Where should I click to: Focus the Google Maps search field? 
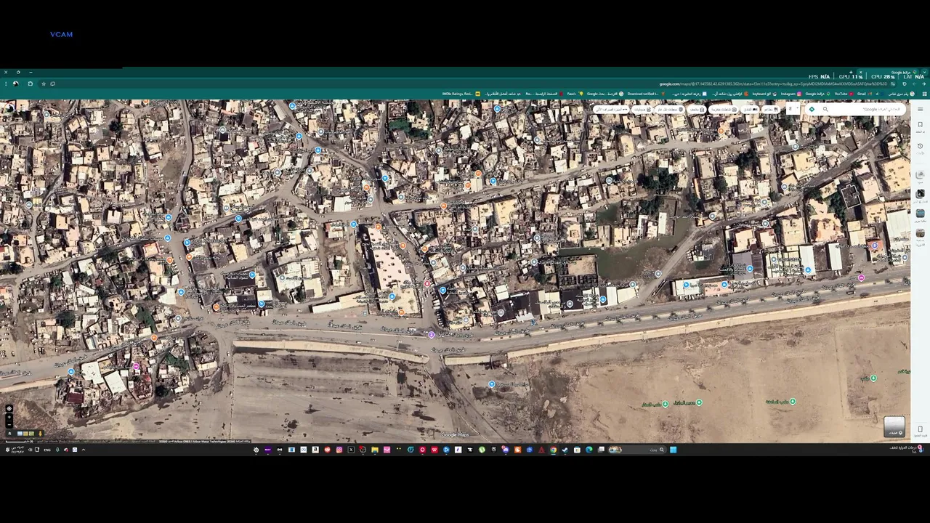(x=868, y=109)
